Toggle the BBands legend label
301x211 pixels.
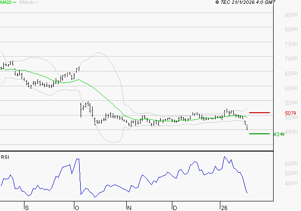coord(26,2)
